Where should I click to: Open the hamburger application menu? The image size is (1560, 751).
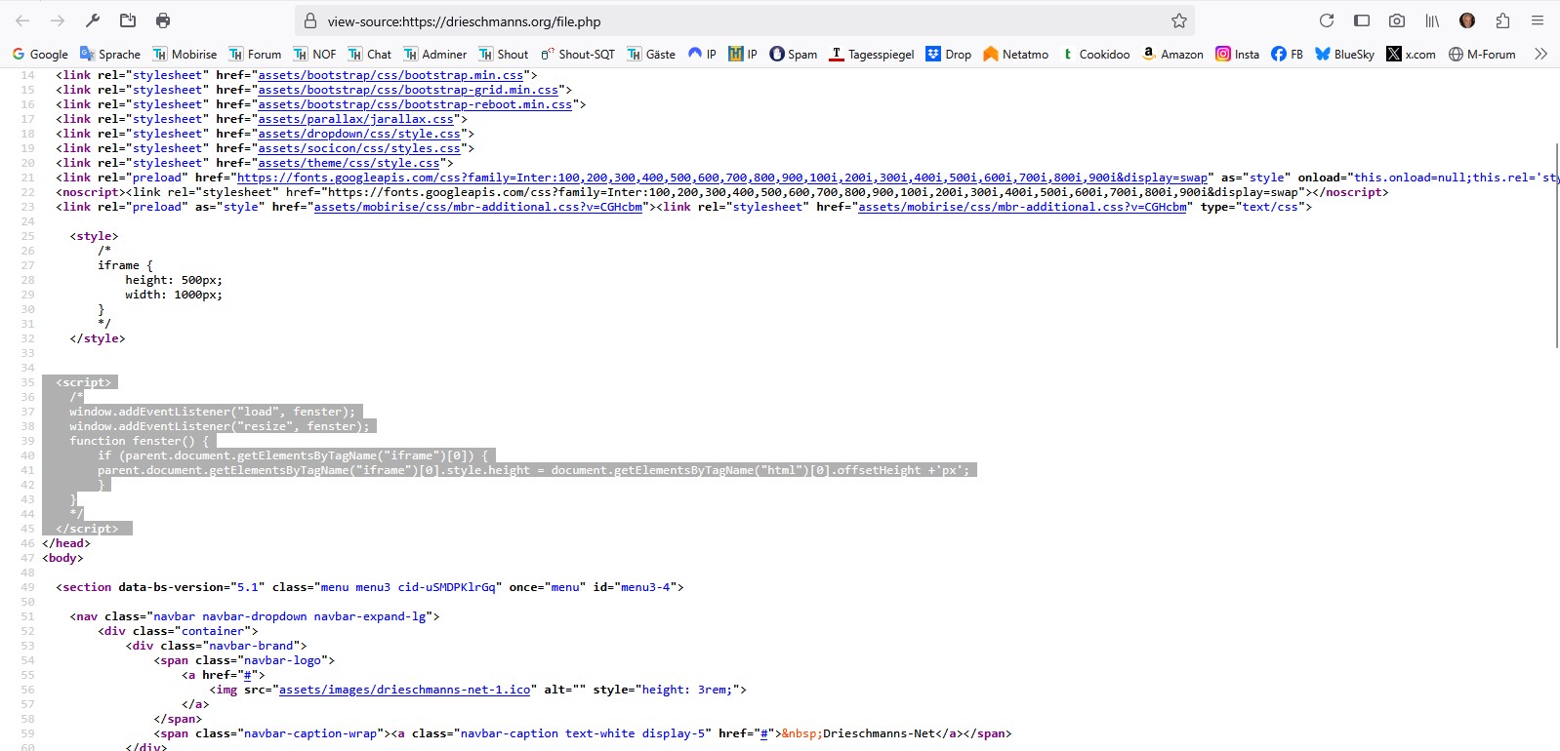pos(1538,20)
